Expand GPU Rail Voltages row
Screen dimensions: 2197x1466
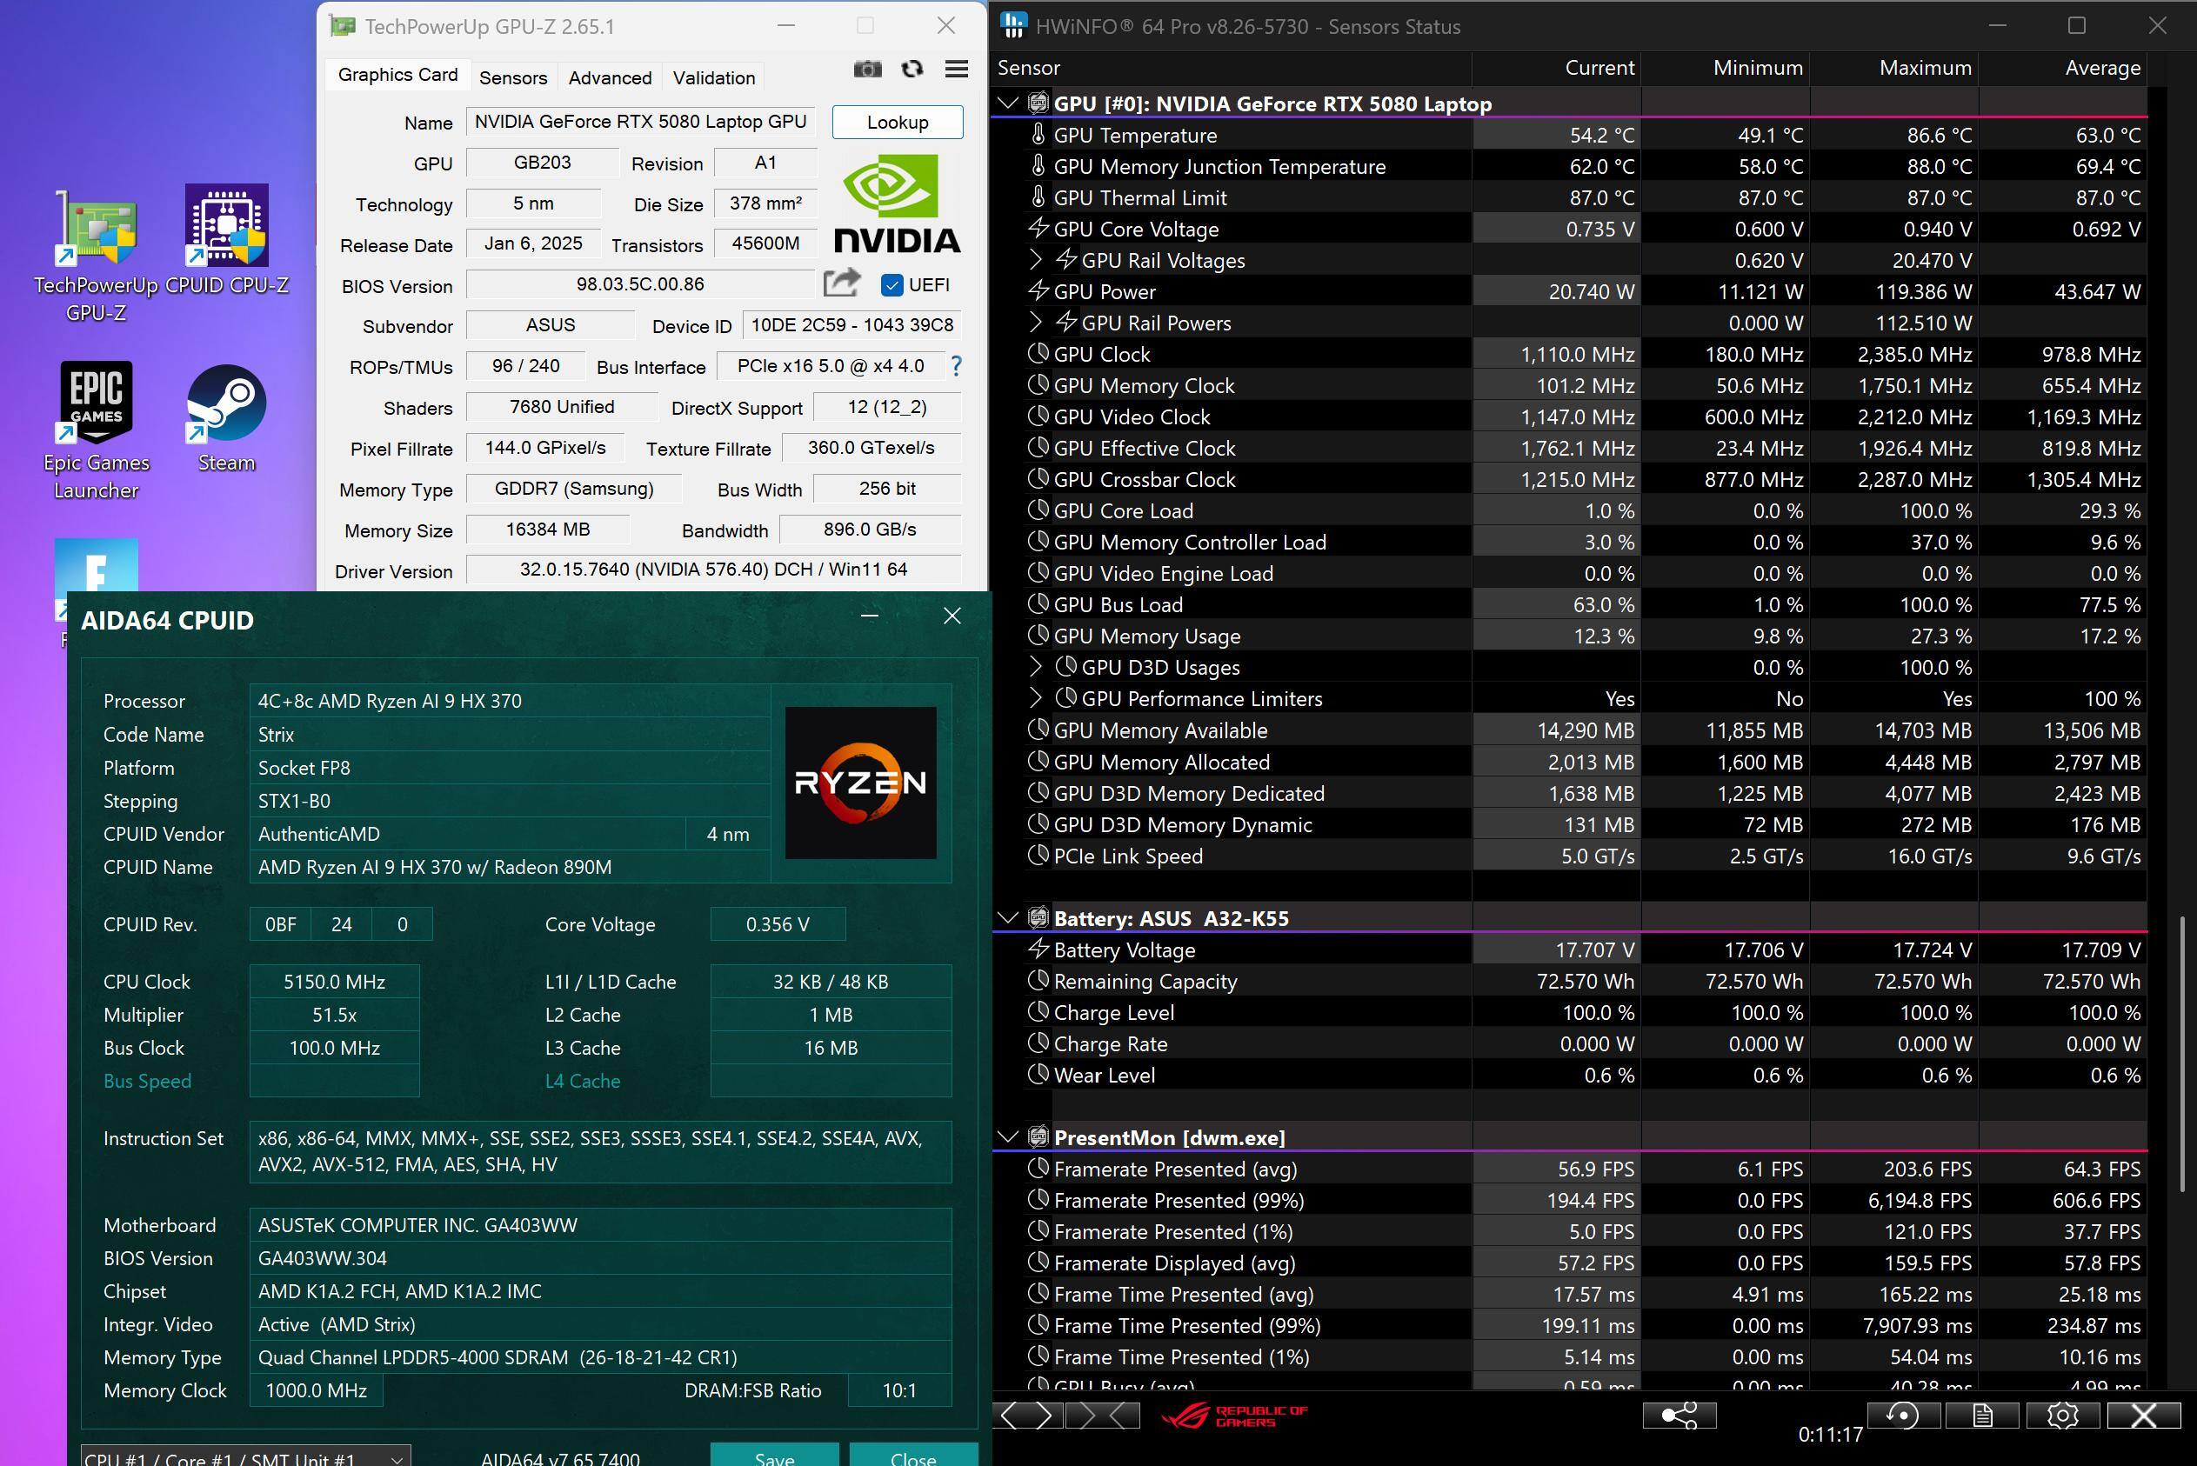(x=1035, y=260)
